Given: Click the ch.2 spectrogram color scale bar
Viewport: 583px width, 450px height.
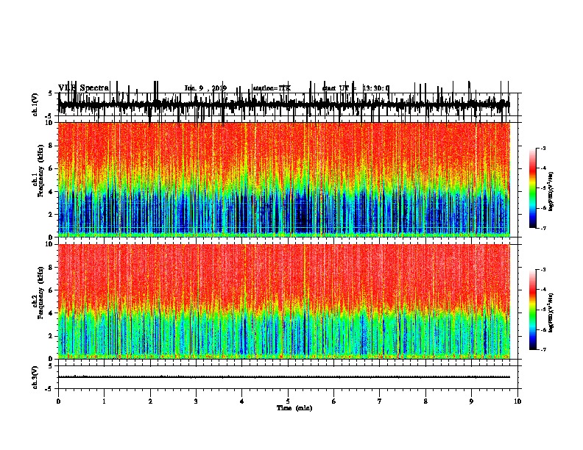Looking at the screenshot, I should pos(532,310).
